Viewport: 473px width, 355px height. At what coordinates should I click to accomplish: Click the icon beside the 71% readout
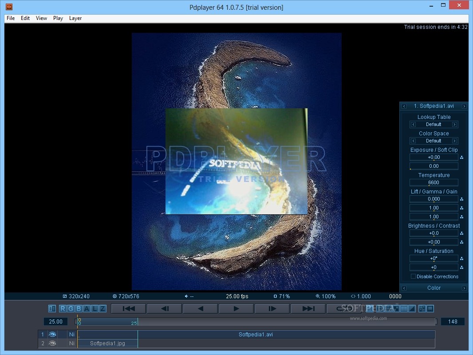click(x=275, y=296)
